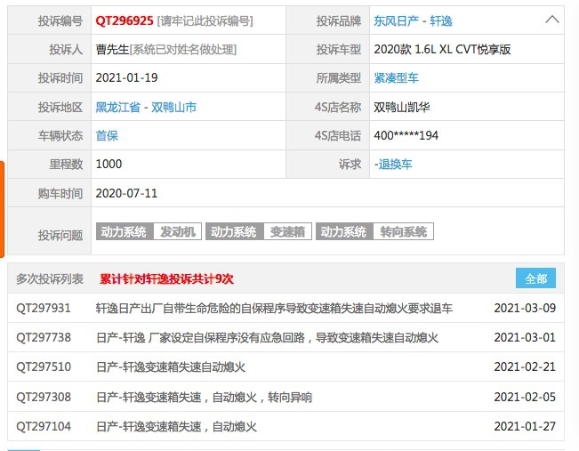Viewport: 579px width, 451px height.
Task: Click complaint ID QT297308
Action: 44,397
